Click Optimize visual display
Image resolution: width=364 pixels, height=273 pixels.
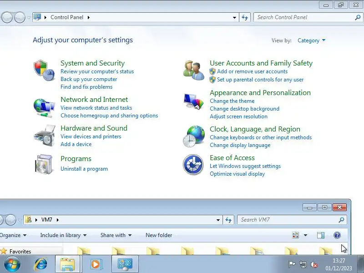tap(237, 174)
